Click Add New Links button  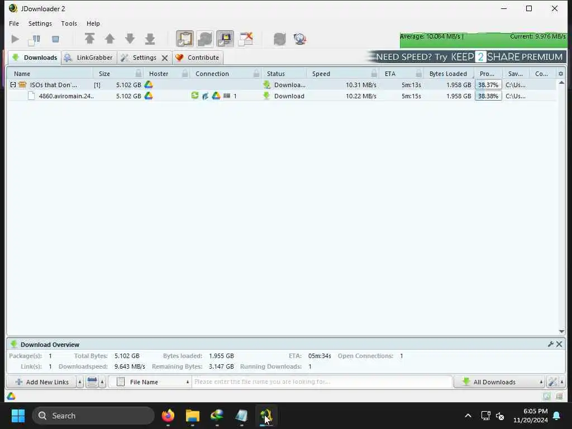click(42, 382)
